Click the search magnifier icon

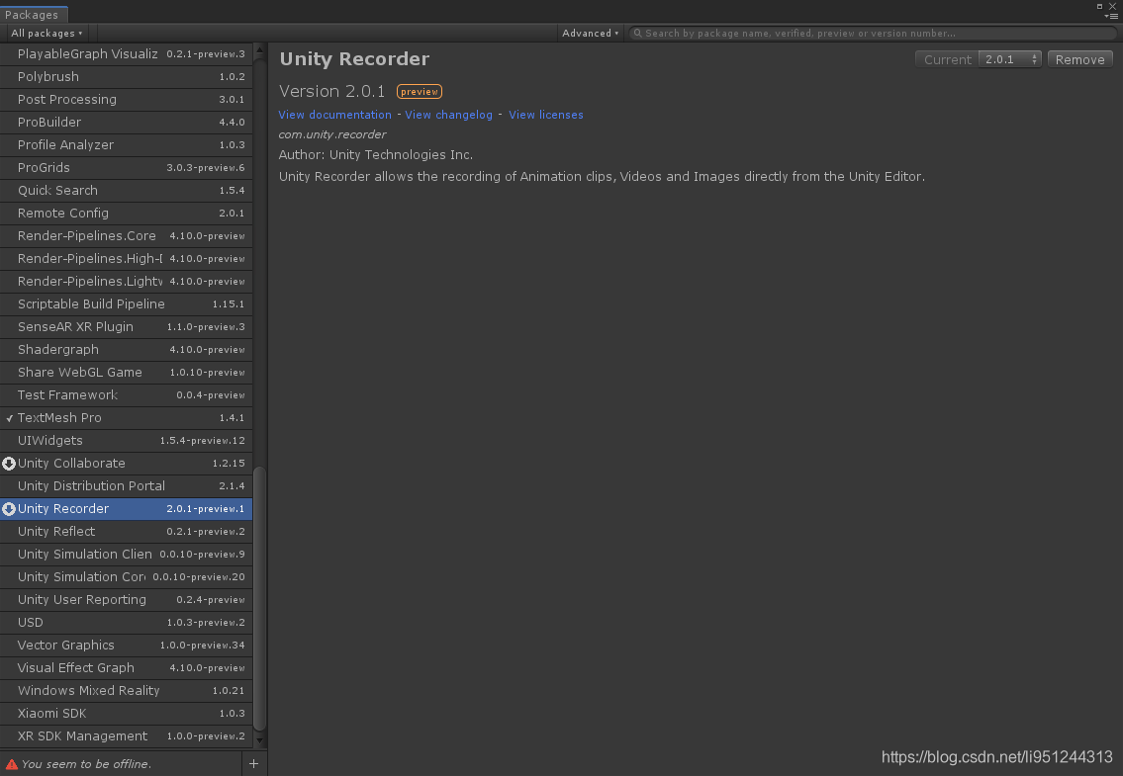click(x=637, y=33)
